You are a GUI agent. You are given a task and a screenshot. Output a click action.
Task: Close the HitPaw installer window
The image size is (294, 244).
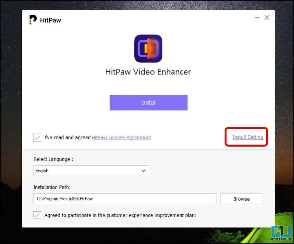267,17
